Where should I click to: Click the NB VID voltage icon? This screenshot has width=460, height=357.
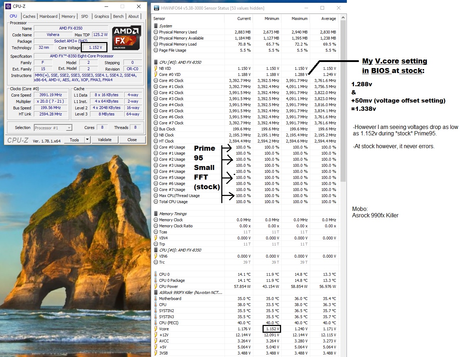coord(156,68)
